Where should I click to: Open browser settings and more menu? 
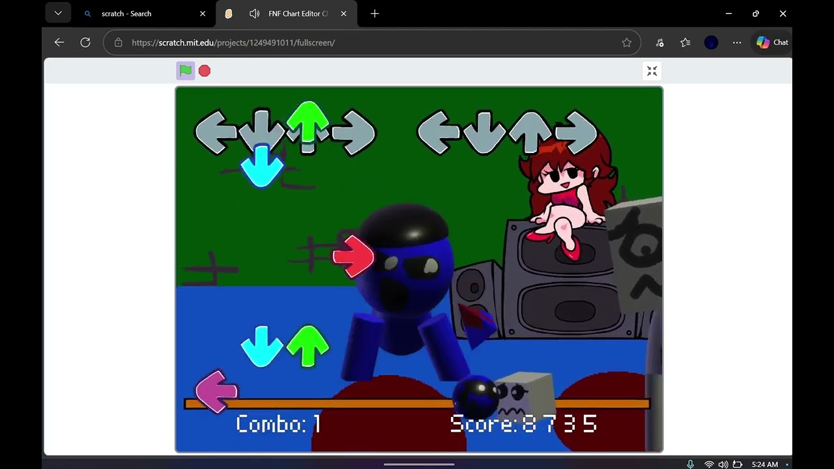[737, 42]
